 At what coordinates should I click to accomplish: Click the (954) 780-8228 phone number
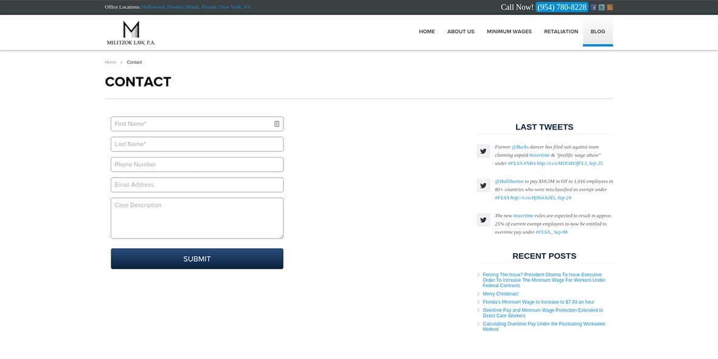[562, 7]
